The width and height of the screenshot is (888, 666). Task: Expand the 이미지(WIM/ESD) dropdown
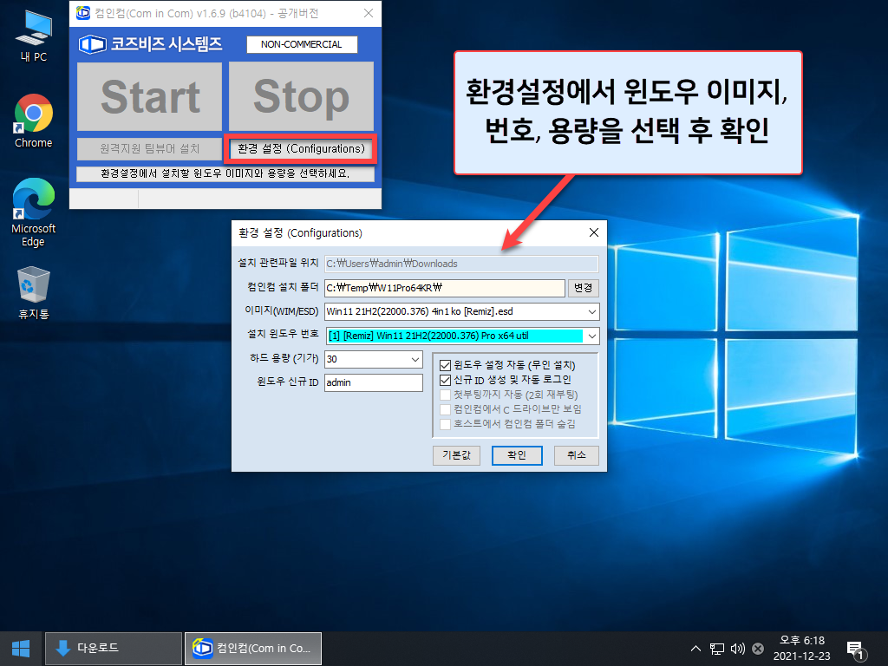coord(591,311)
